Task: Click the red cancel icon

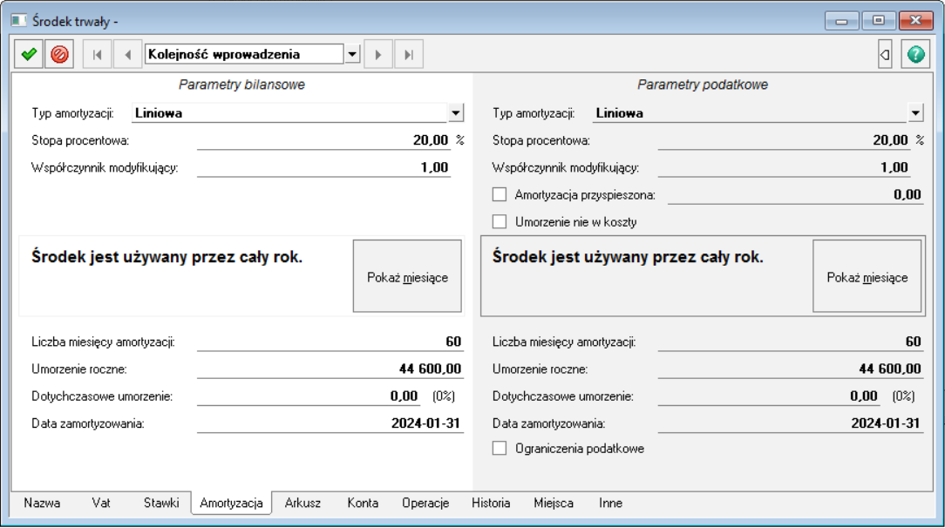Action: 59,54
